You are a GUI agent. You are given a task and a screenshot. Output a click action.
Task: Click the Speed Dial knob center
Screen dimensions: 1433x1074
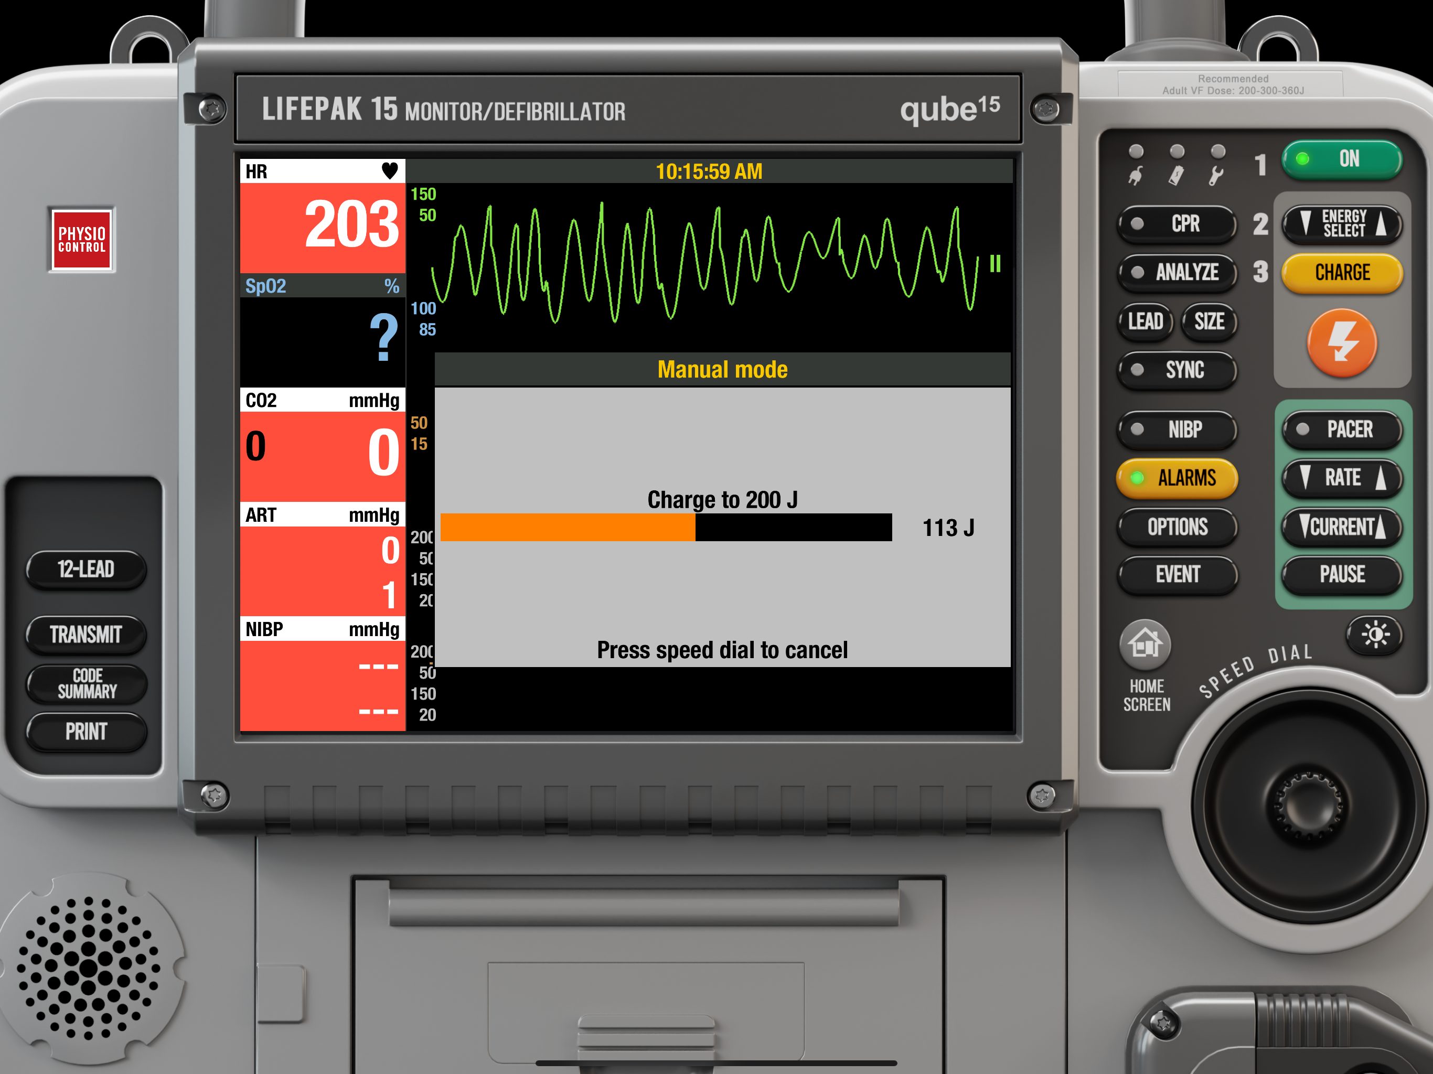pyautogui.click(x=1308, y=805)
